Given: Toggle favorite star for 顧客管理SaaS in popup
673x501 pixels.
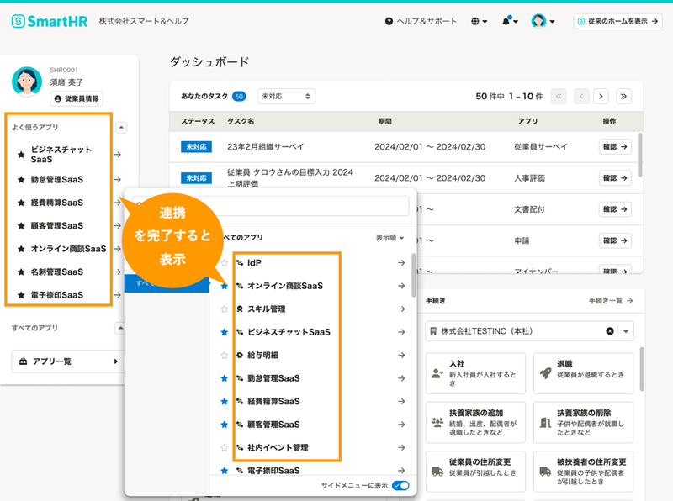Looking at the screenshot, I should click(x=224, y=425).
